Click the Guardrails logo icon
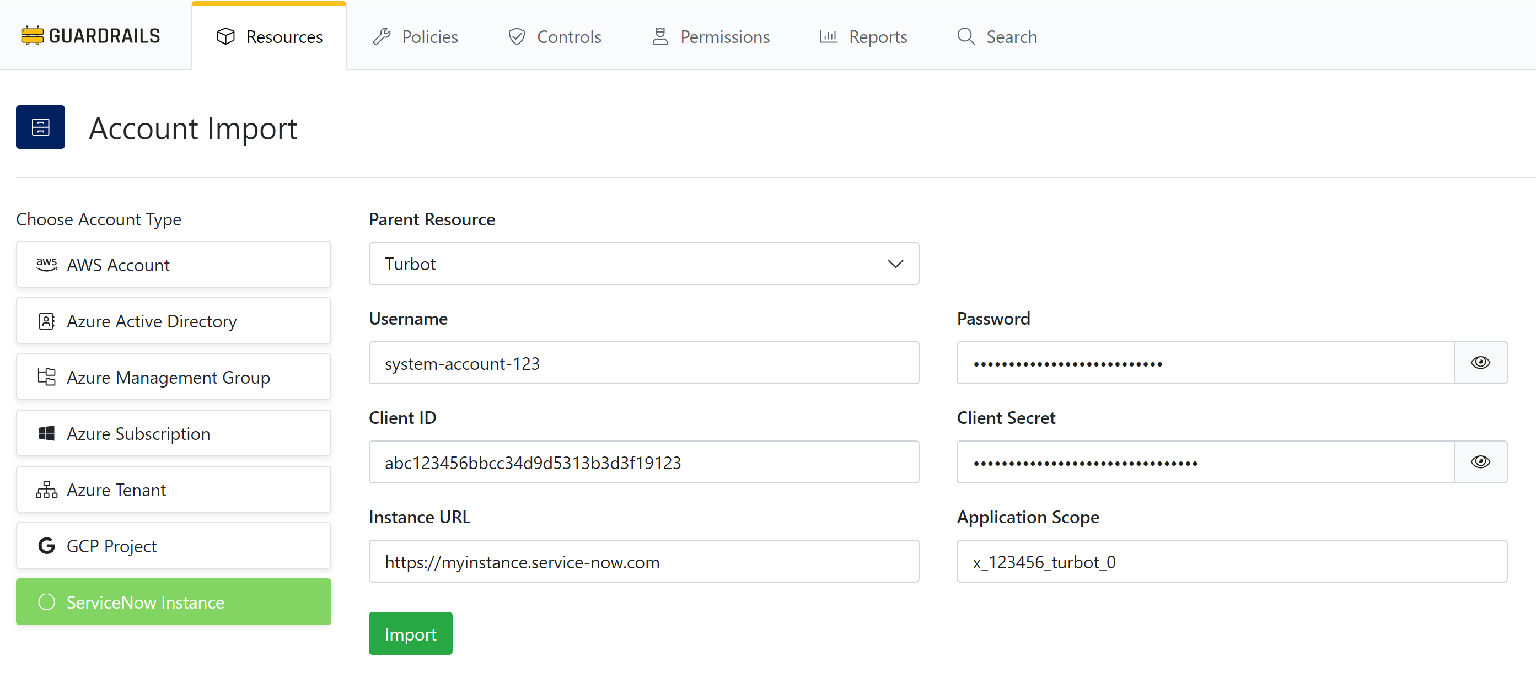The height and width of the screenshot is (688, 1536). pos(32,36)
